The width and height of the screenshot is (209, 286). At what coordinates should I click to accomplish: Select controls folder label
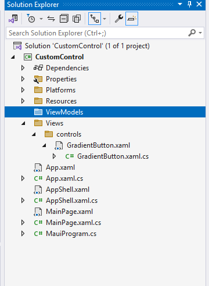(69, 134)
